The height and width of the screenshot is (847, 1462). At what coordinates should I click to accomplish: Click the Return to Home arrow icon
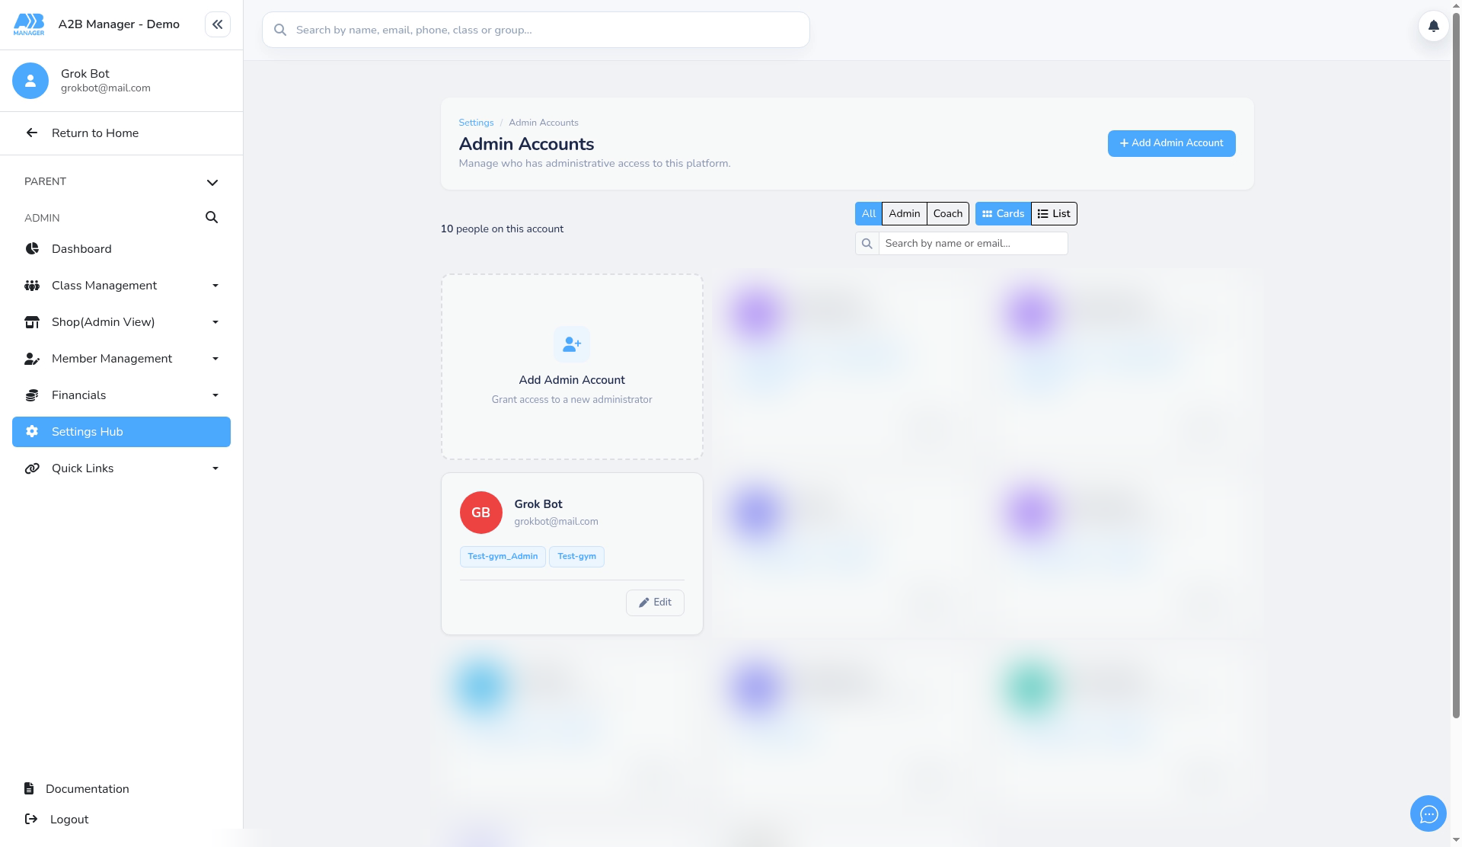coord(32,133)
